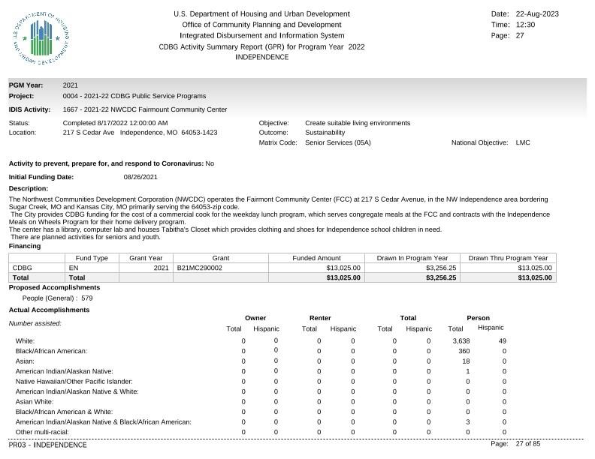
Task: Select IDIS Activity '1667 - 2021-22 NWCDC Fairmount Community Center'
Action: point(145,109)
